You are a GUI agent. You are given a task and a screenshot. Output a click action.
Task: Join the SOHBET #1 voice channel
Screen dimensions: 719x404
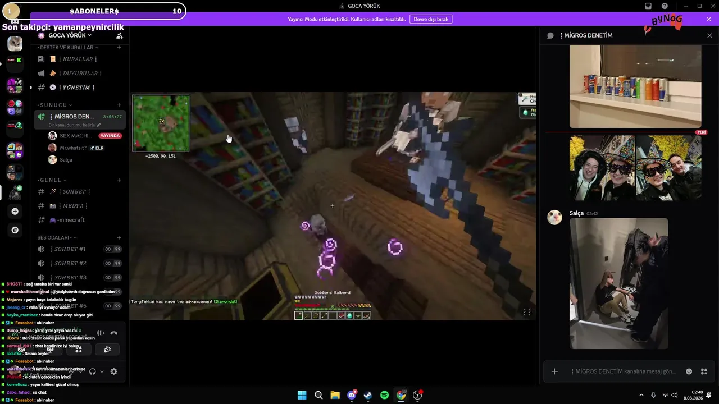pos(79,249)
